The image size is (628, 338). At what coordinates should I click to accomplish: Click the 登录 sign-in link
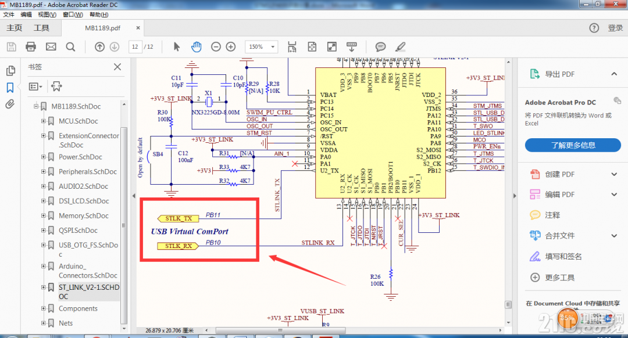[615, 28]
